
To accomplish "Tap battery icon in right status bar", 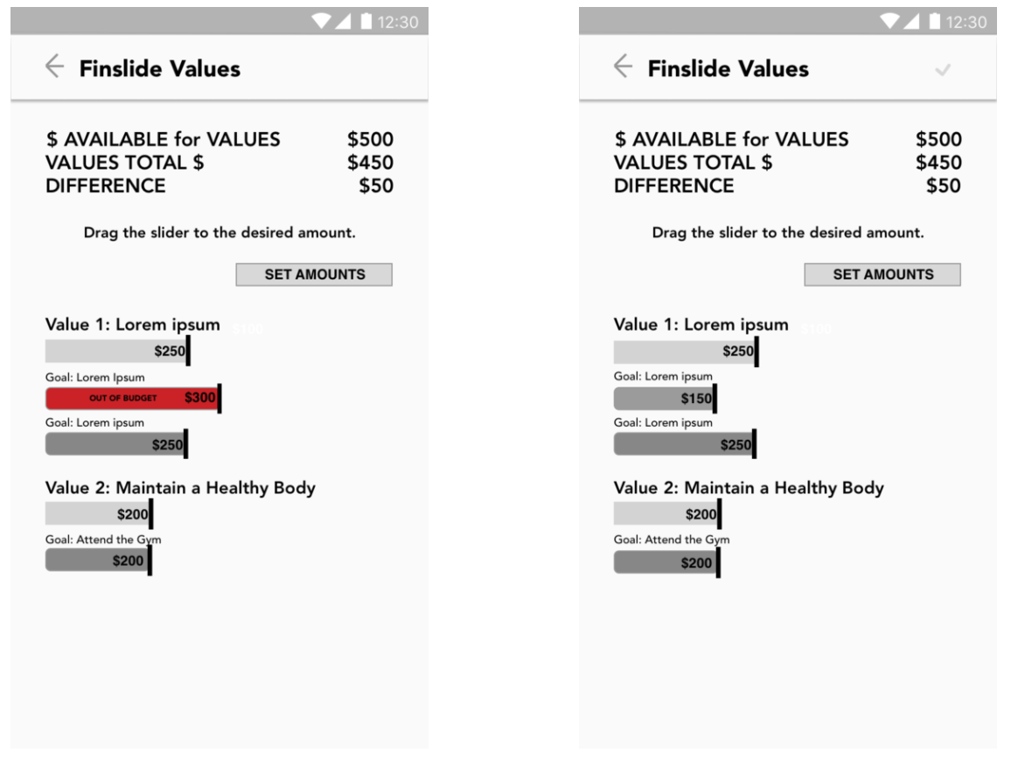I will click(x=934, y=21).
